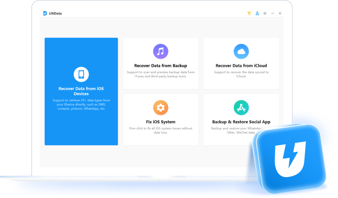This screenshot has height=198, width=338.
Task: Click the one-click fix iOS description text
Action: click(x=161, y=130)
